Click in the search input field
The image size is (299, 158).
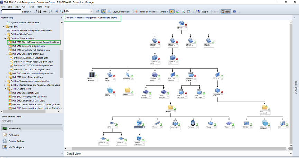pyautogui.click(x=11, y=12)
